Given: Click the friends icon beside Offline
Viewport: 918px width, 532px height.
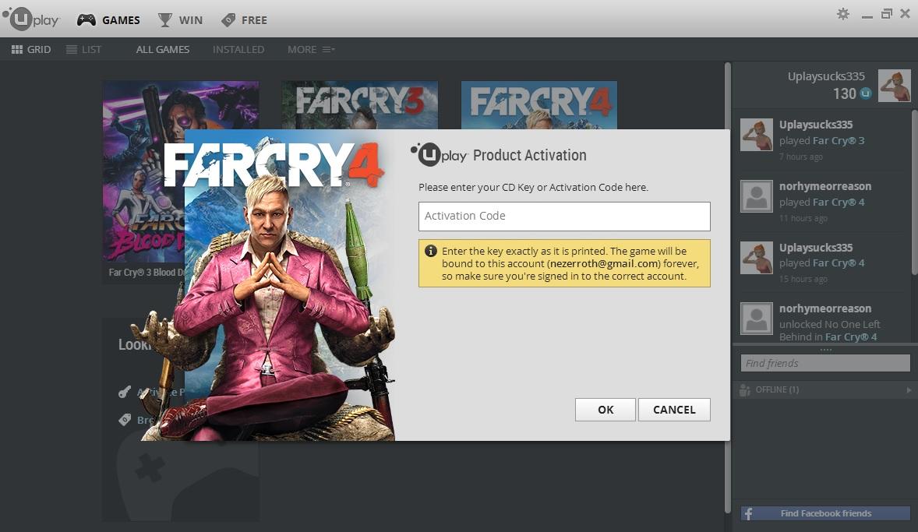Looking at the screenshot, I should click(745, 389).
